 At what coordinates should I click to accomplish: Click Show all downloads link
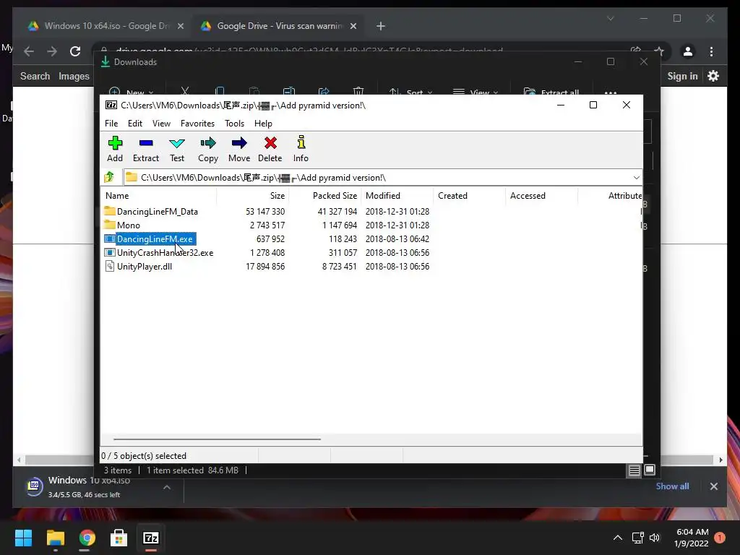[x=672, y=486]
